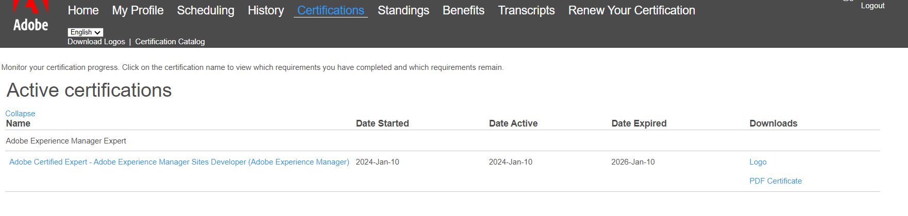The image size is (908, 216).
Task: Go to the Transcripts page
Action: (526, 10)
